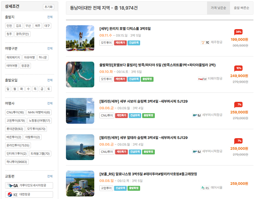
Task: Click the 10% discount badge
Action: (x=238, y=68)
